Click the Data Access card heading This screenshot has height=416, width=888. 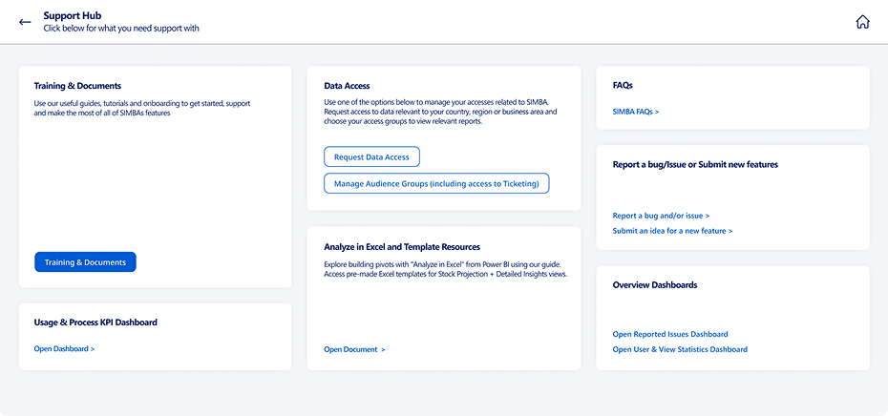pyautogui.click(x=347, y=86)
